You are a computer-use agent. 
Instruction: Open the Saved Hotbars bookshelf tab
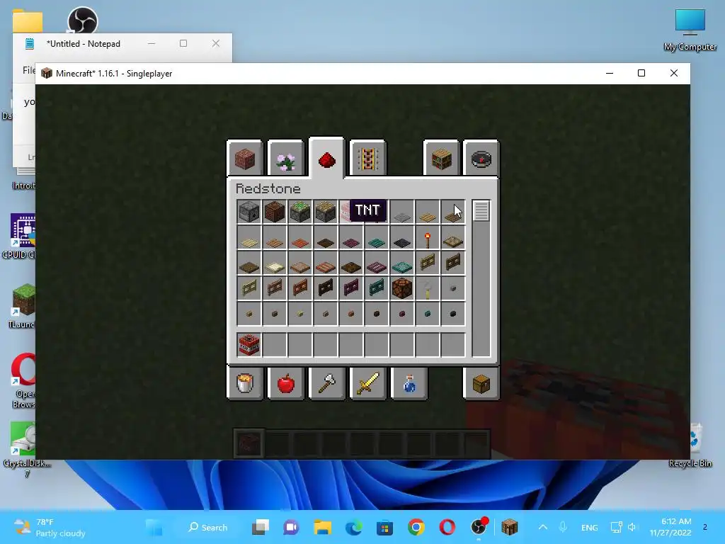[x=441, y=159]
